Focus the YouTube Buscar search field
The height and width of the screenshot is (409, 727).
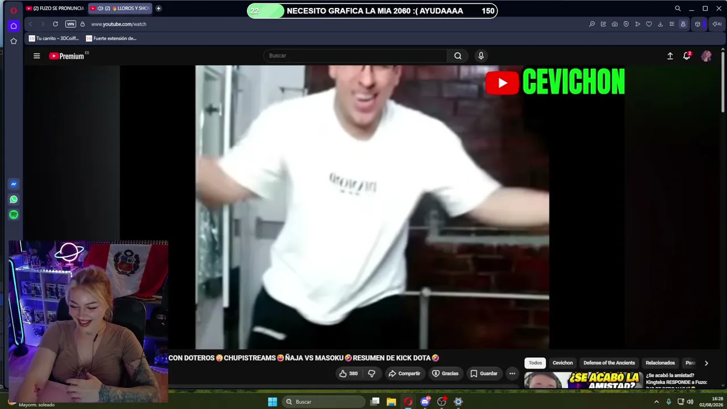pos(356,56)
